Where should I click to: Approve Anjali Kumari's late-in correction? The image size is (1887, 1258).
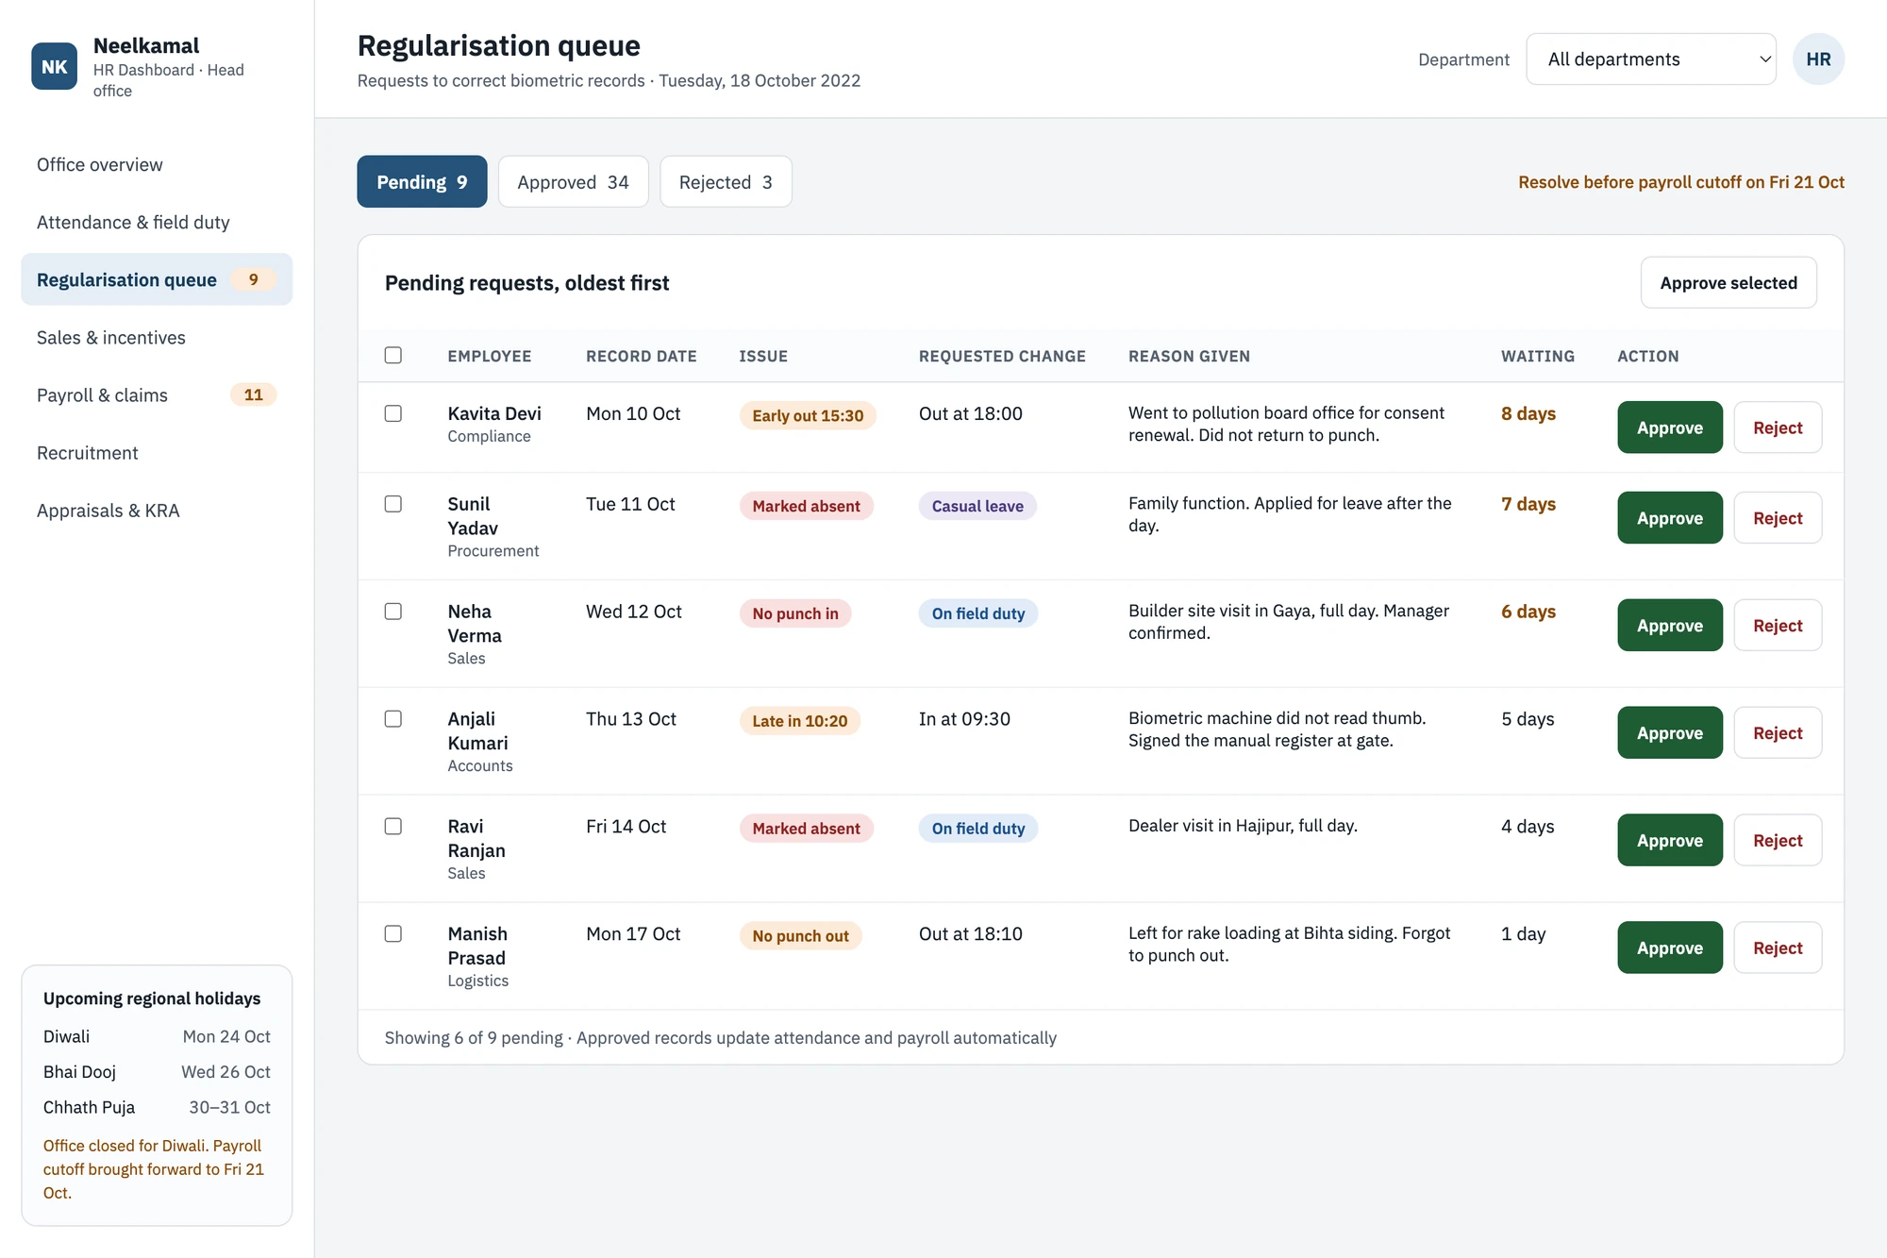1670,733
